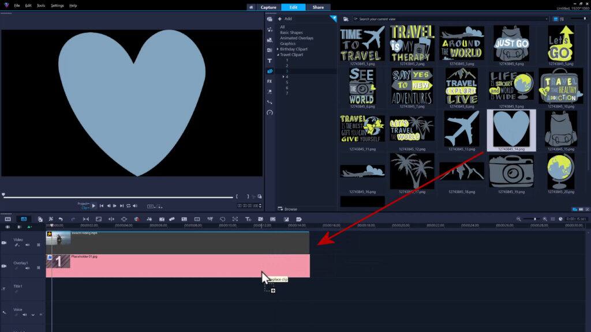Select the heart clipart thumbnail 12743845_14.png
The image size is (591, 332).
click(511, 129)
